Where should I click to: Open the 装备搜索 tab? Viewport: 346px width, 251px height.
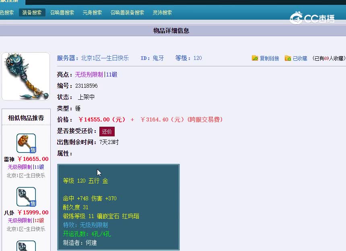(x=32, y=12)
